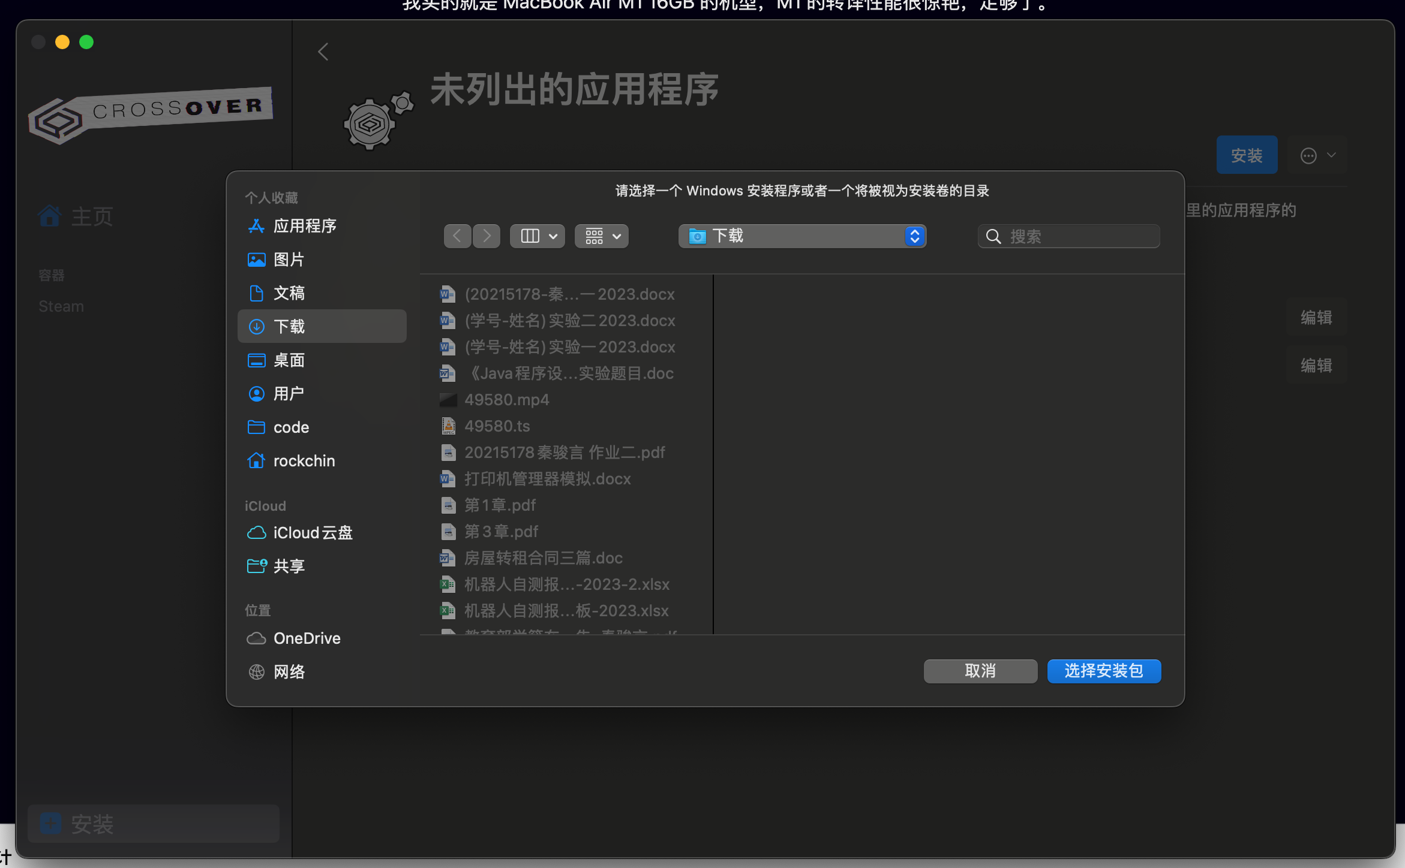Select the file 49580.mp4
The width and height of the screenshot is (1405, 868).
tap(506, 400)
